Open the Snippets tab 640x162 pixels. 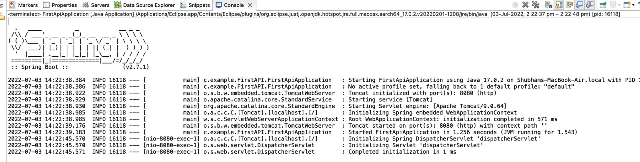point(195,5)
